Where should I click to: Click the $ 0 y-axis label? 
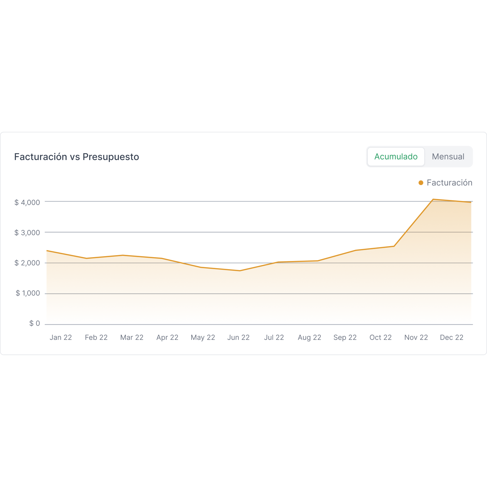point(35,323)
